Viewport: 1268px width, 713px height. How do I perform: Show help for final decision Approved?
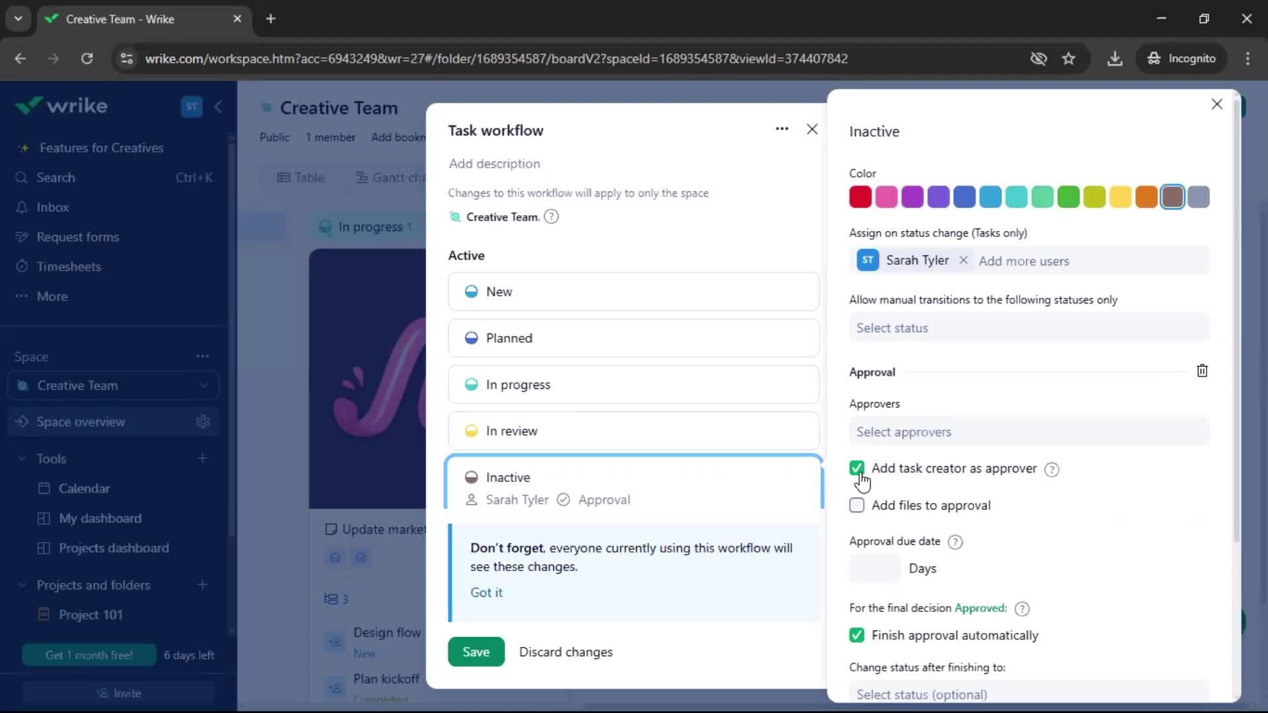[x=1022, y=609]
